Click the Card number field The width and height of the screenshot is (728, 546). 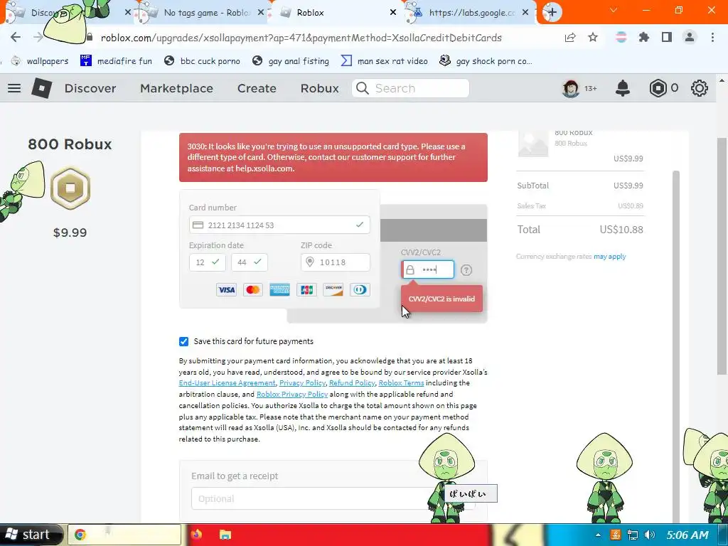click(279, 225)
